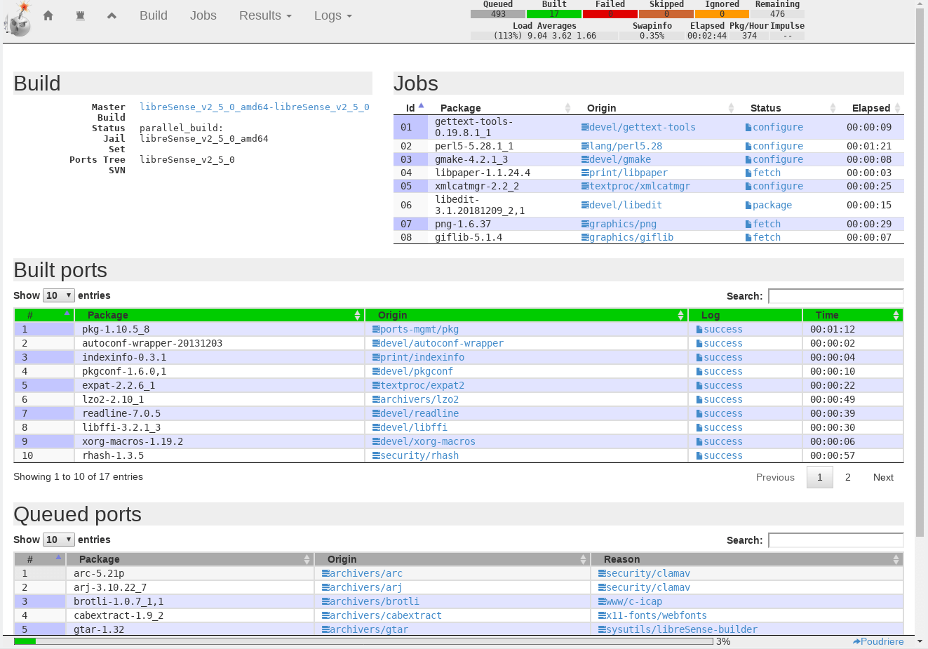Open the configure log icon for gettext-tools

[x=748, y=128]
